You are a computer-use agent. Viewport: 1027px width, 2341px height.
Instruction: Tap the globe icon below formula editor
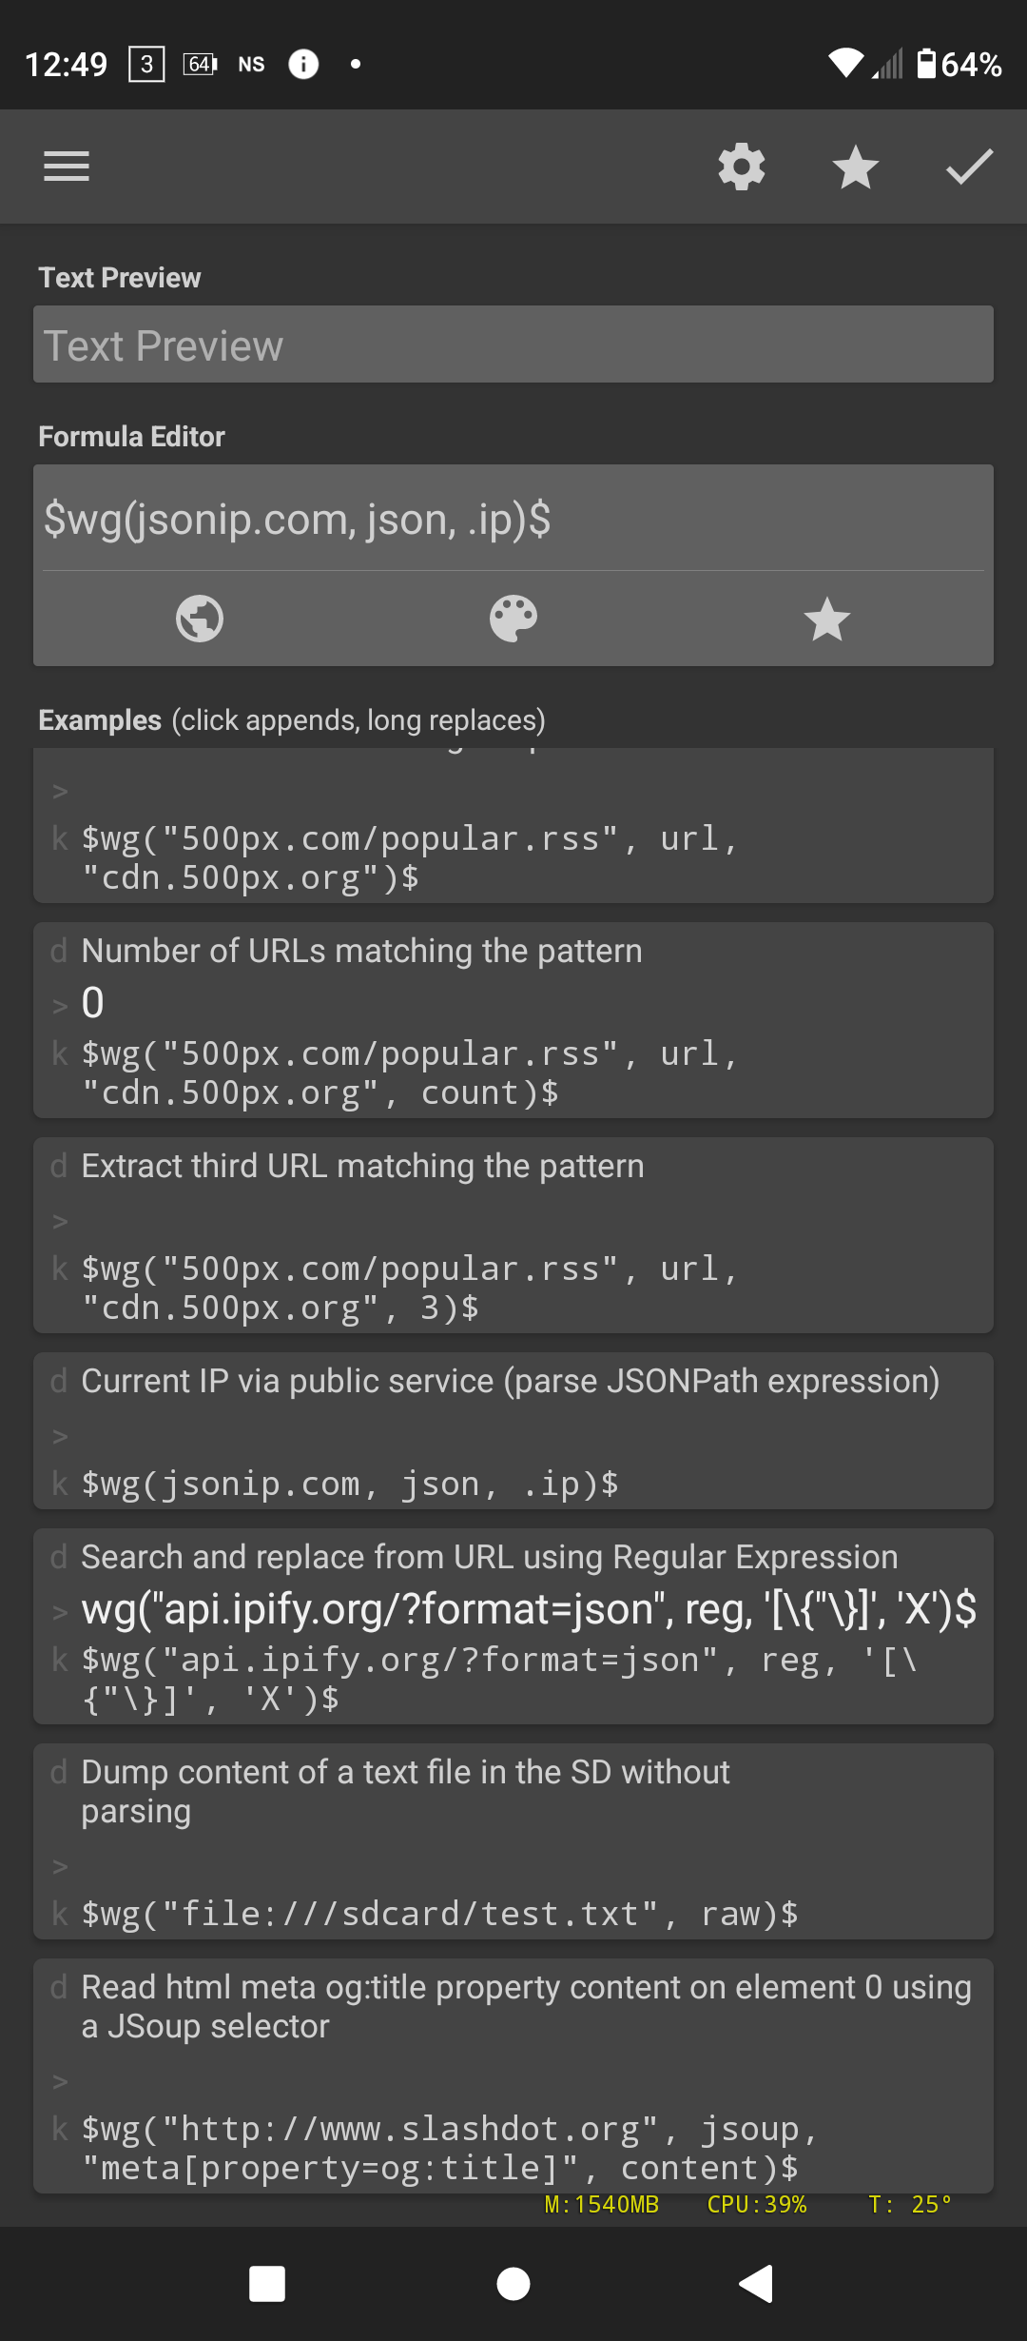click(200, 619)
